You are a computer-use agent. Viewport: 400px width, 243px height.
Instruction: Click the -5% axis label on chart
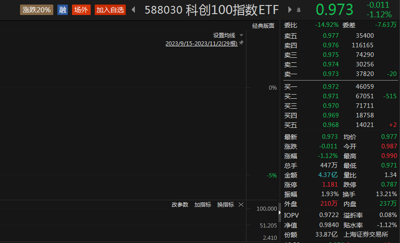pyautogui.click(x=272, y=176)
